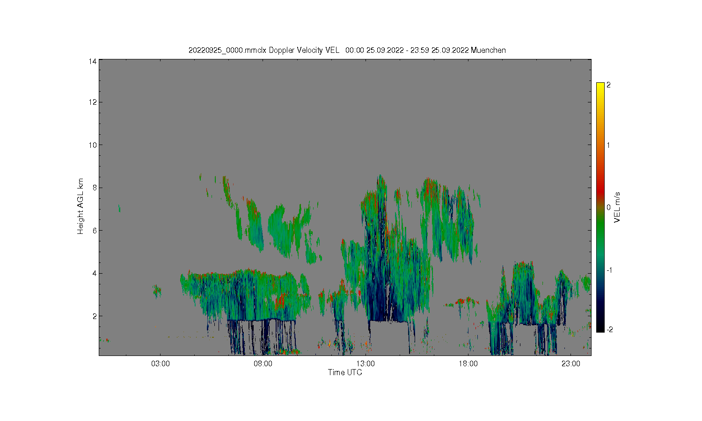Select the 08:00 time tick label
Image resolution: width=702 pixels, height=421 pixels.
pos(263,363)
